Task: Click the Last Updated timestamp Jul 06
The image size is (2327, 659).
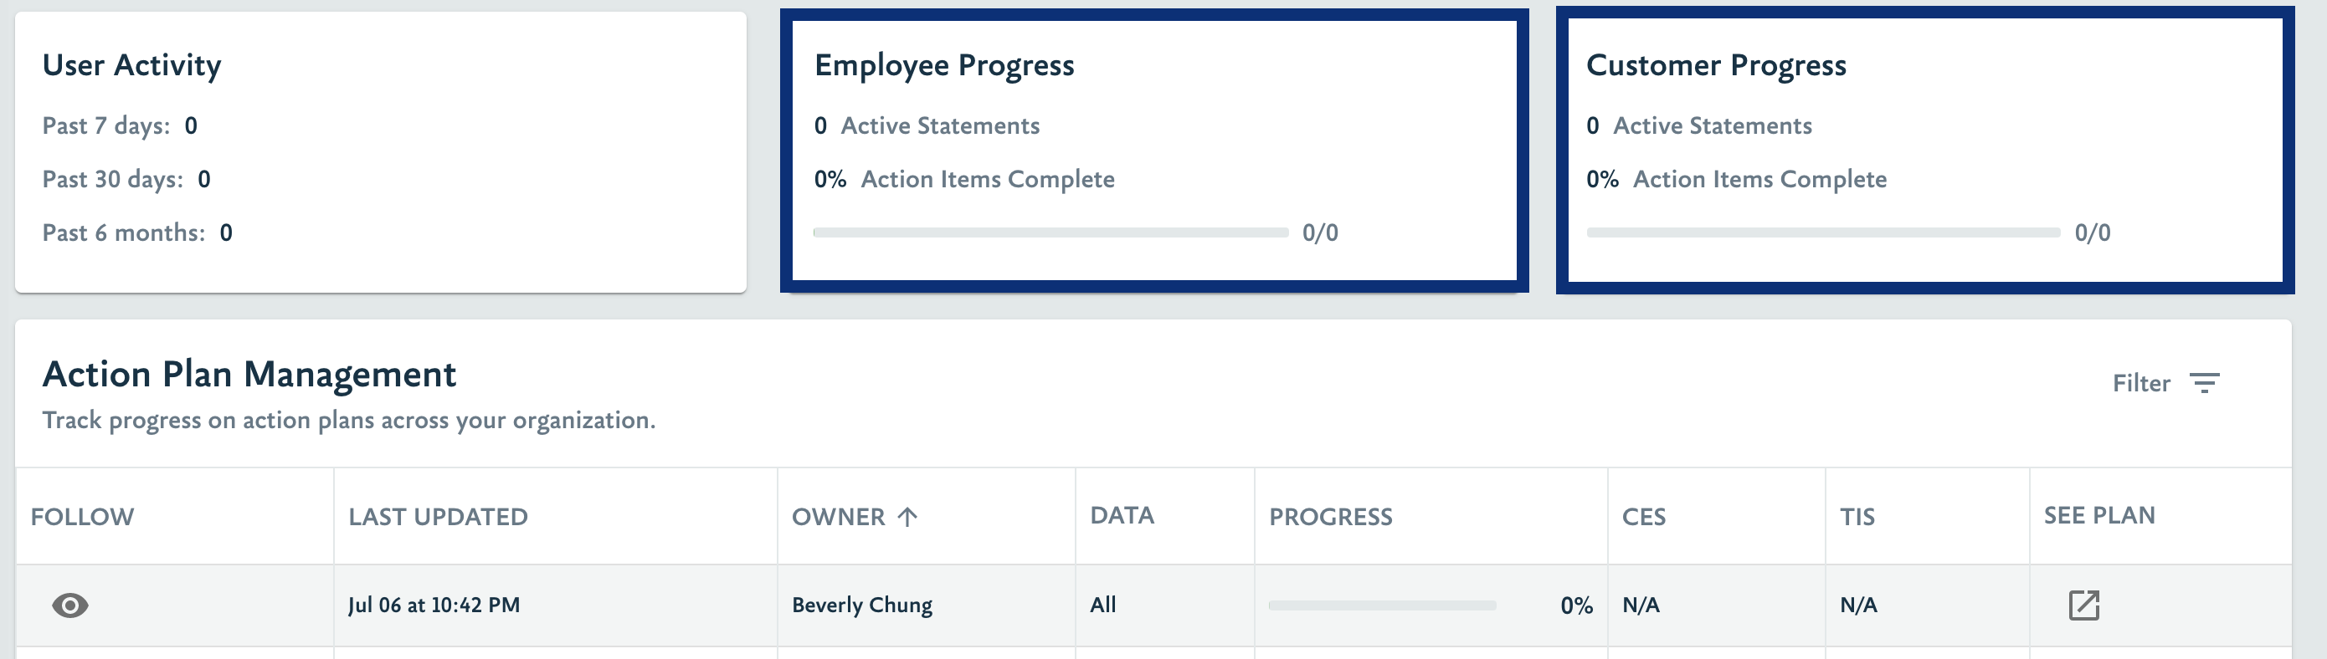Action: (x=435, y=605)
